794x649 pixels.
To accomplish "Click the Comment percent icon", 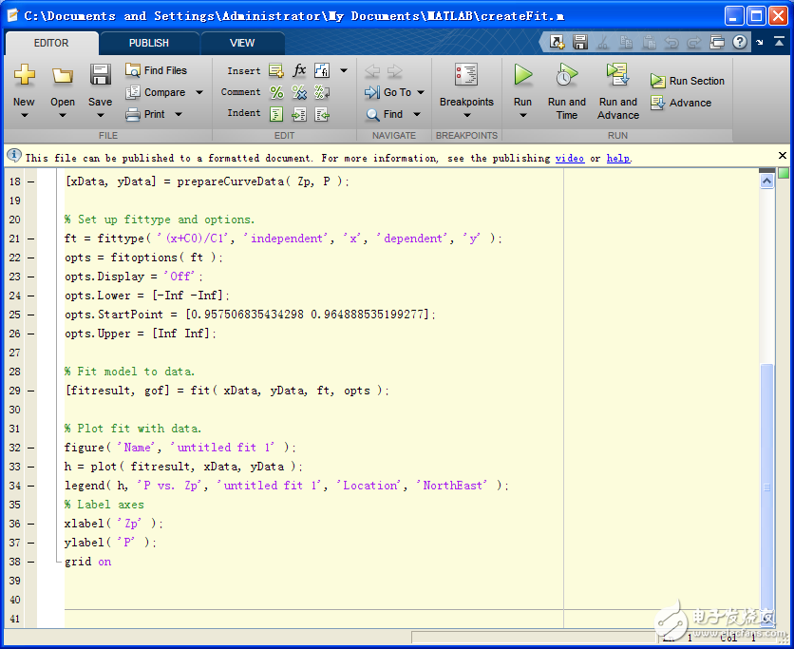I will click(276, 92).
